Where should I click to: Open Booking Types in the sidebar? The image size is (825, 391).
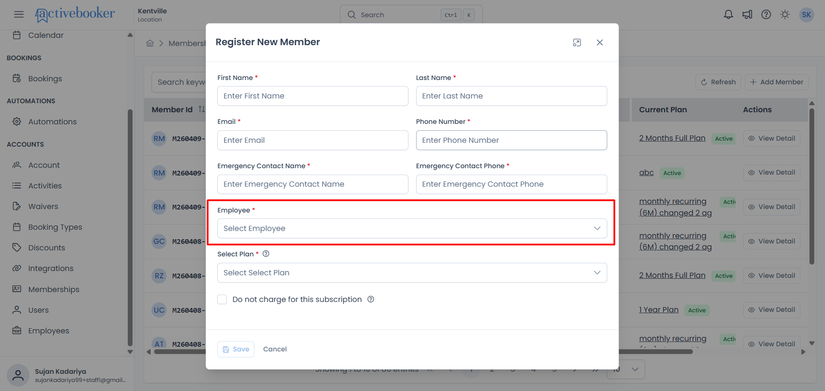tap(55, 227)
